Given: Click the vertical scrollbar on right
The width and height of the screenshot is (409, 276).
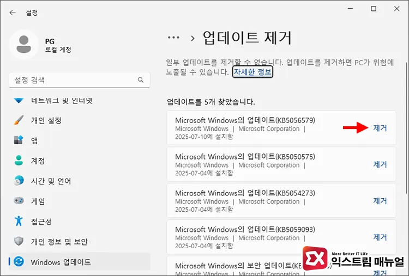Looking at the screenshot, I should (x=406, y=128).
